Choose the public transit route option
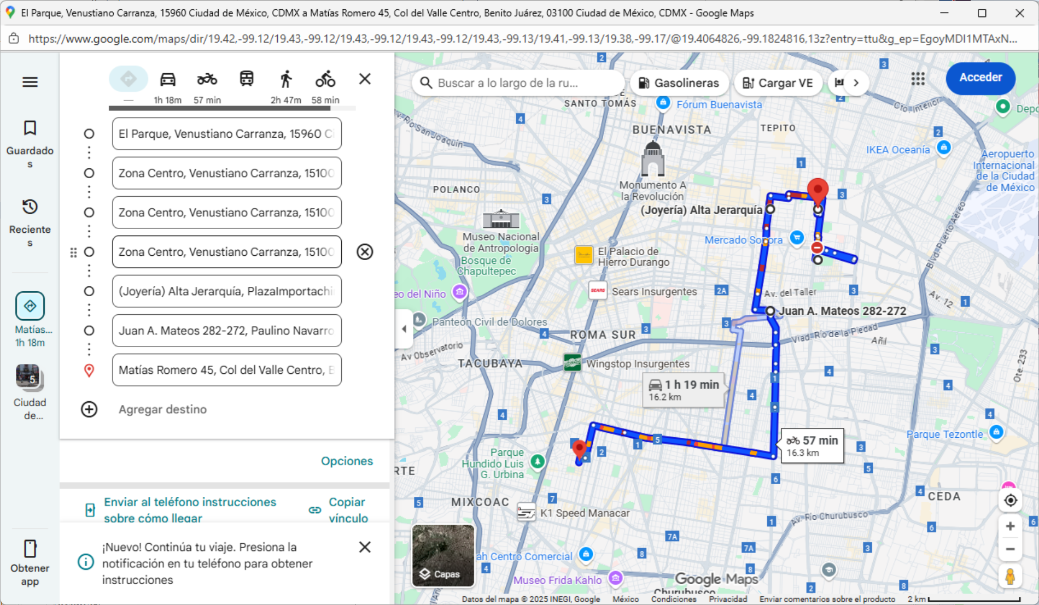Viewport: 1039px width, 605px height. click(246, 78)
